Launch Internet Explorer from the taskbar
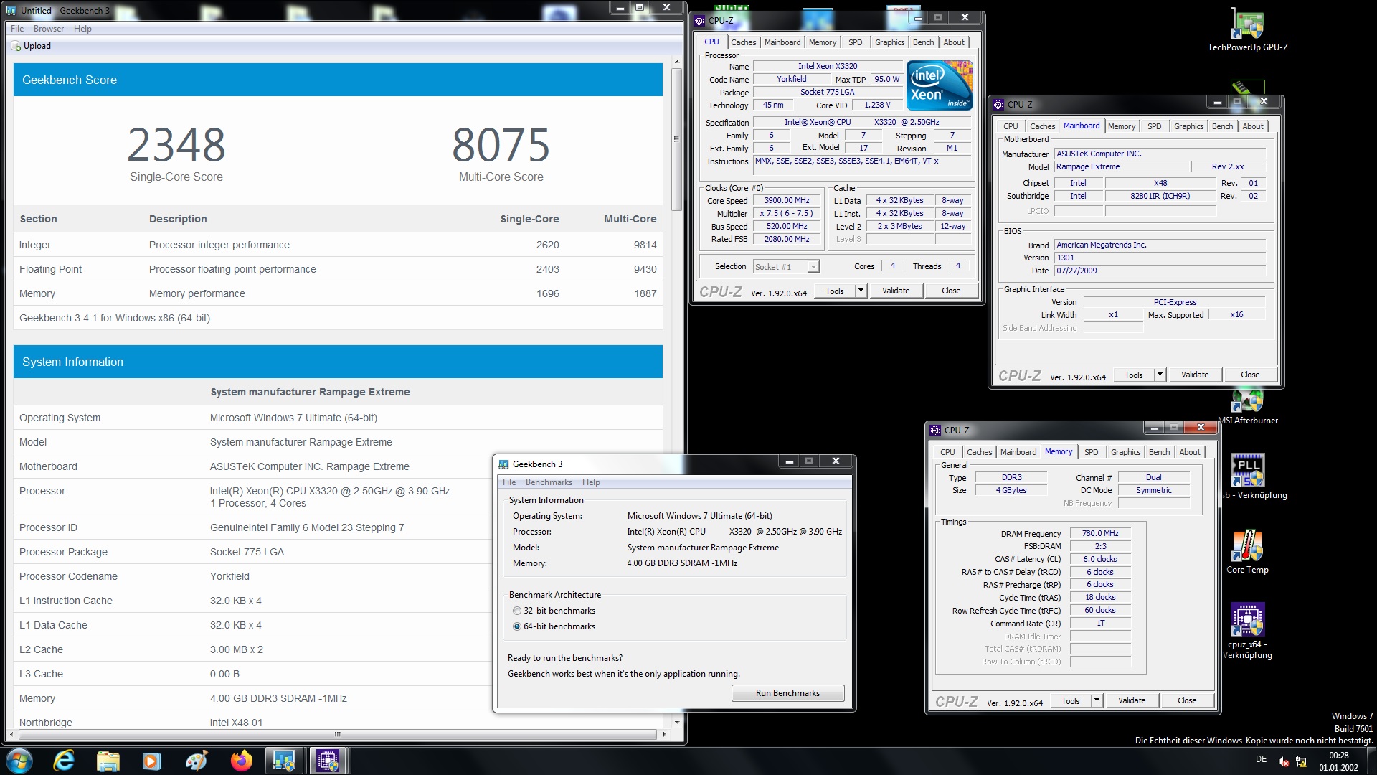1377x775 pixels. [64, 760]
